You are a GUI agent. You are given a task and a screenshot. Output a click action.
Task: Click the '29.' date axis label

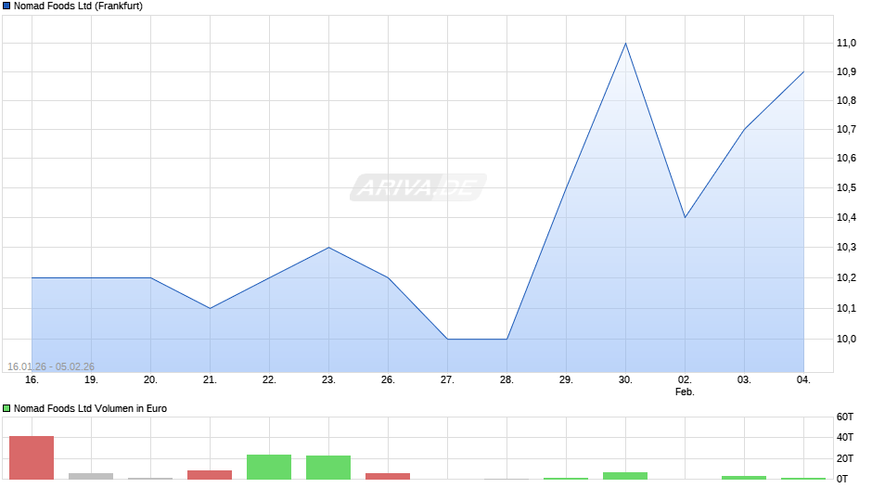click(566, 380)
